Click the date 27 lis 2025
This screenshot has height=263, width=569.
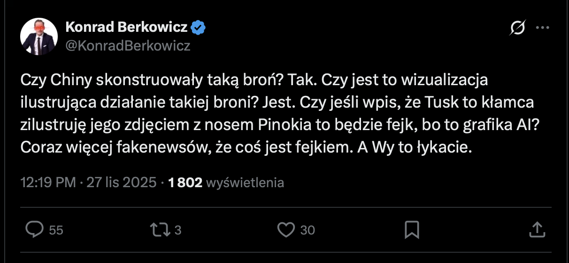tap(121, 183)
